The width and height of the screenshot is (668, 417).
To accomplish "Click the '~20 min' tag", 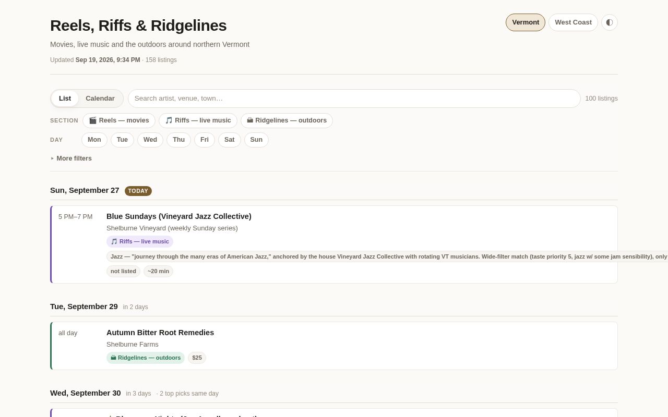I will (x=158, y=271).
